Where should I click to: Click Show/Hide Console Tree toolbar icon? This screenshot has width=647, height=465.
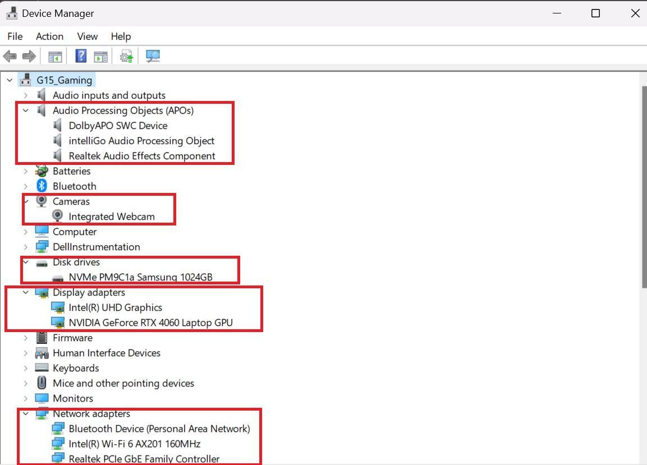pos(55,56)
